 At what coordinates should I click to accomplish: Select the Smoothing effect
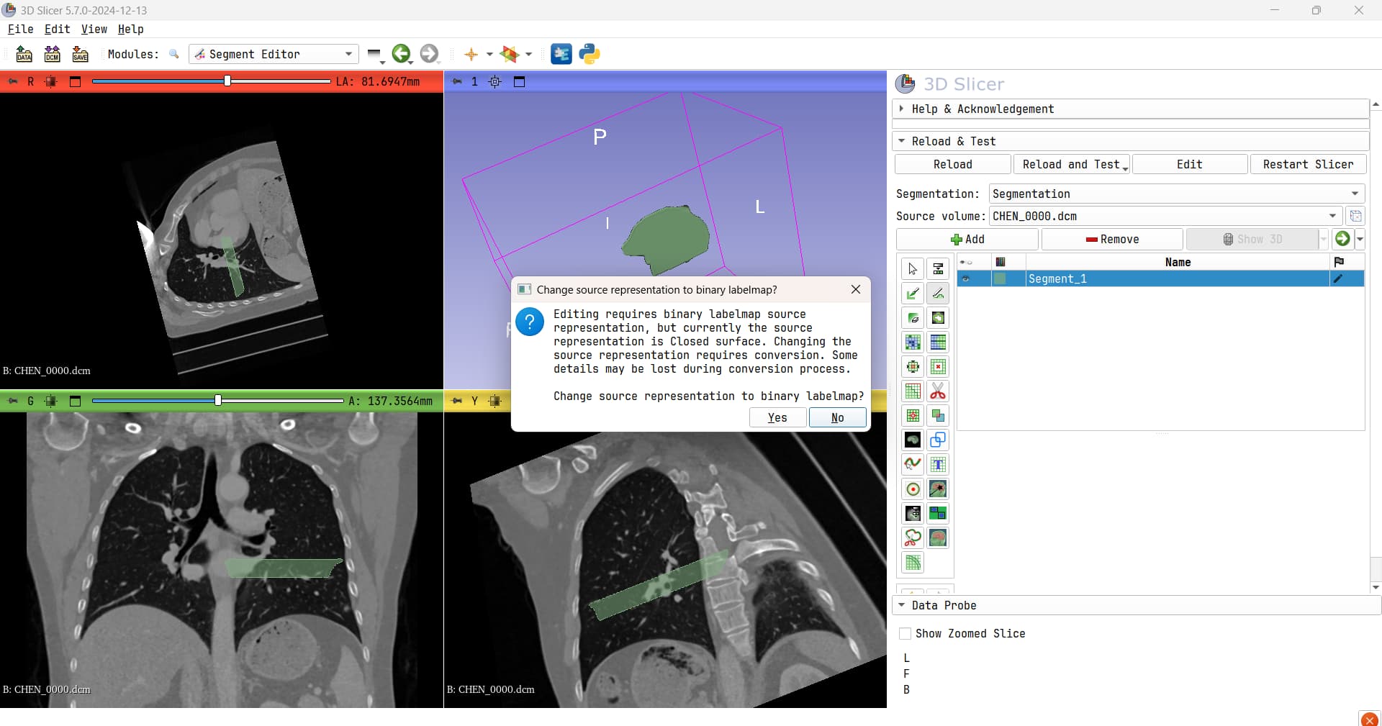(913, 391)
